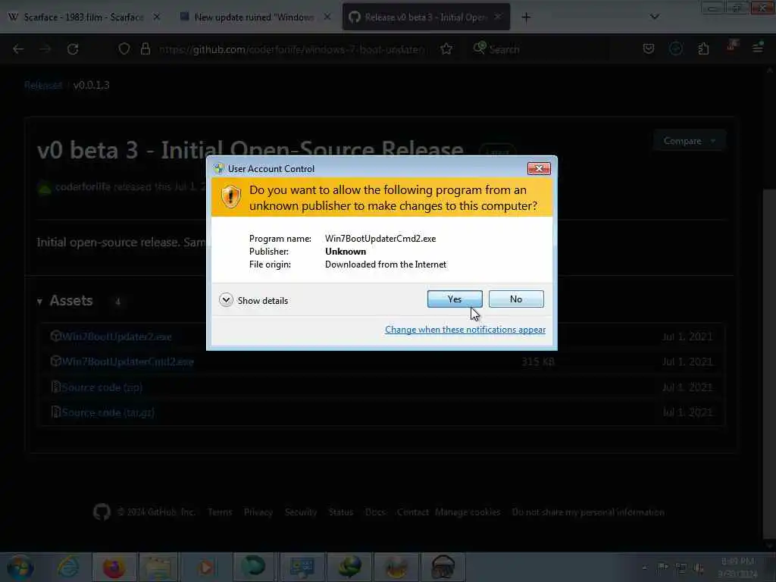Show hidden system tray icons arrow
The image size is (776, 582).
(x=644, y=568)
